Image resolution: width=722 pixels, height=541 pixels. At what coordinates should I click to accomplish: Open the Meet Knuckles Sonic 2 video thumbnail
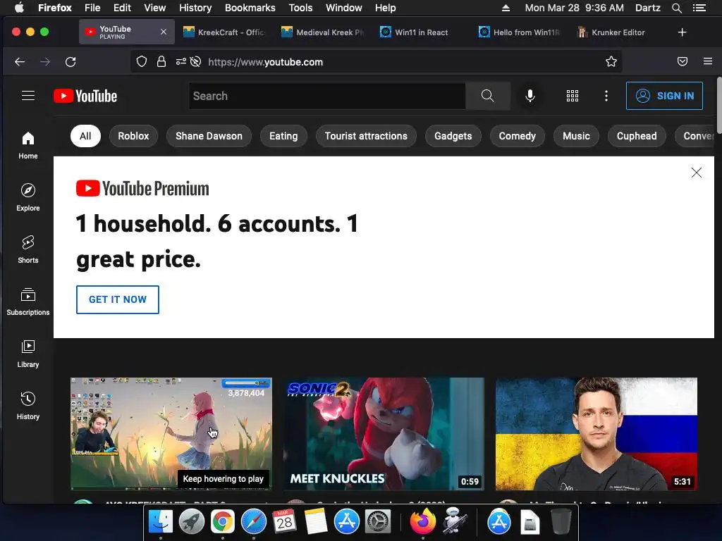[x=384, y=434]
